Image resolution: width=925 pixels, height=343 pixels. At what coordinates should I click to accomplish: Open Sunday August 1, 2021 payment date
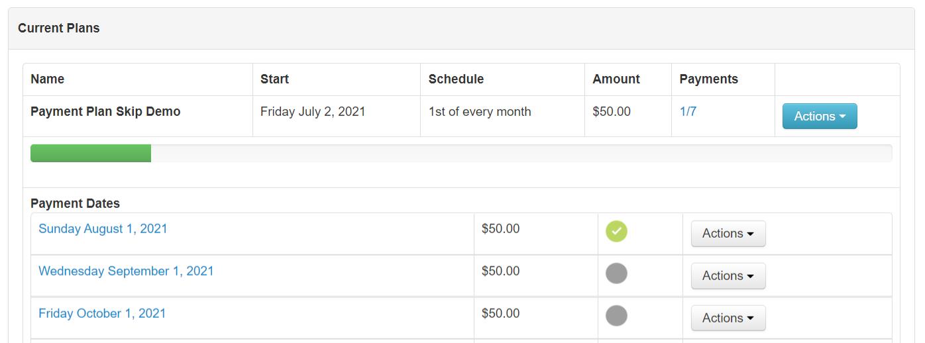[103, 228]
